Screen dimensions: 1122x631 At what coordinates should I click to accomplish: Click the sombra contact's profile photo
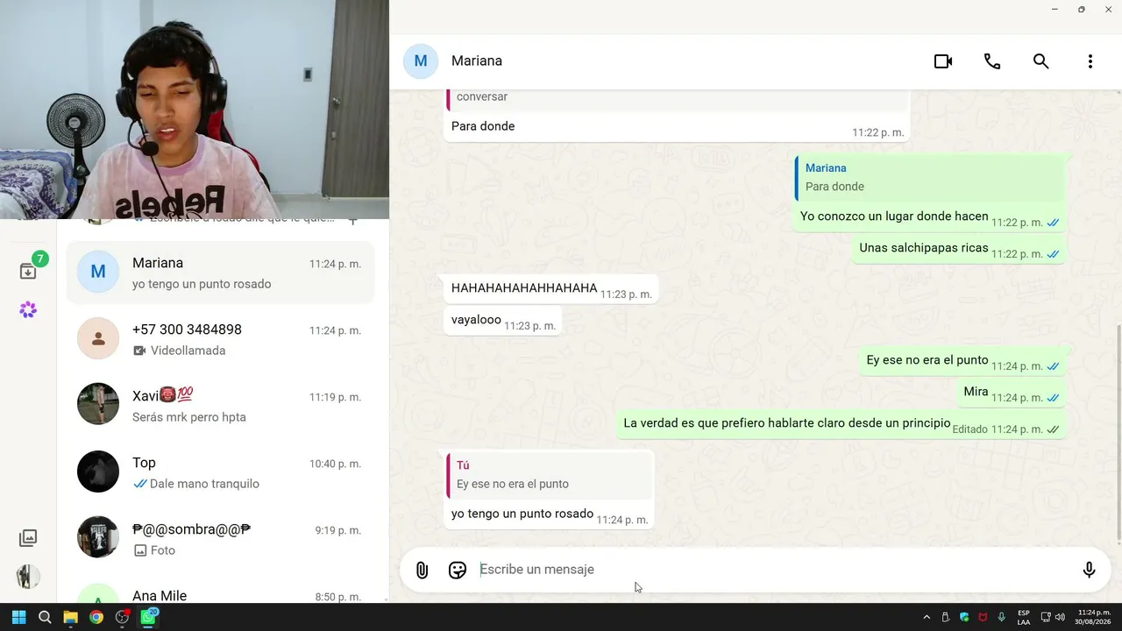(x=98, y=537)
